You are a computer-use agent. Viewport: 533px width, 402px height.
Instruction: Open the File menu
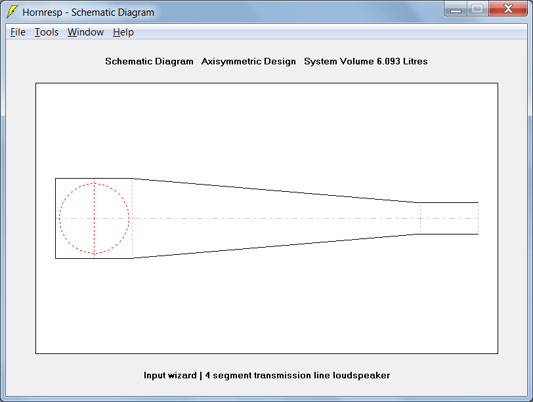[x=18, y=32]
